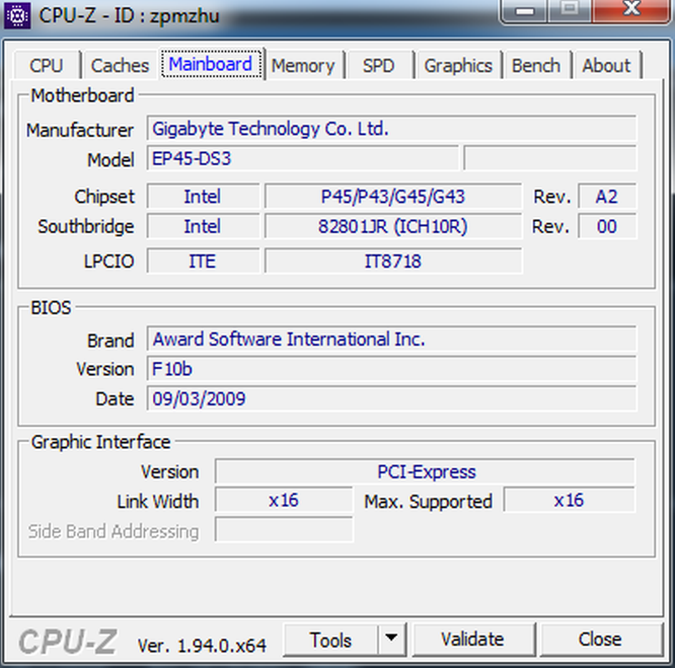The image size is (675, 668).
Task: Select the Mainboard tab
Action: click(x=212, y=64)
